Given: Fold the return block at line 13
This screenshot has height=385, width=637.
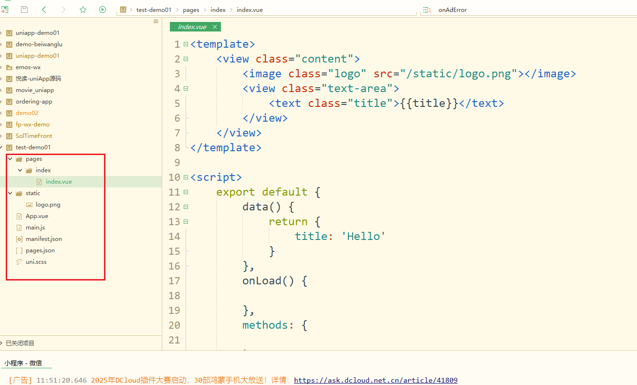Looking at the screenshot, I should 186,221.
